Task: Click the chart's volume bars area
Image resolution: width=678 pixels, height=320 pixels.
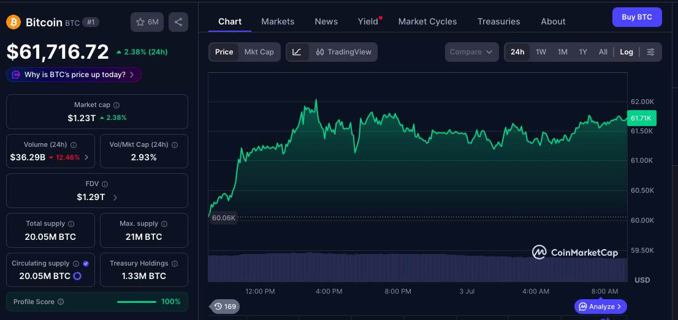Action: (x=417, y=267)
